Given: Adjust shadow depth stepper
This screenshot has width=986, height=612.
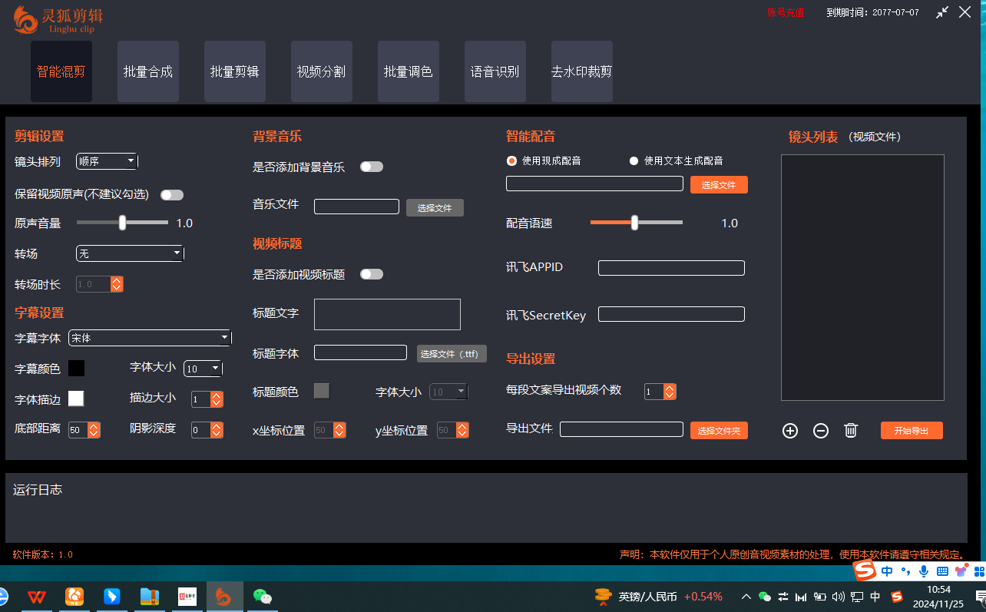Looking at the screenshot, I should (x=207, y=430).
